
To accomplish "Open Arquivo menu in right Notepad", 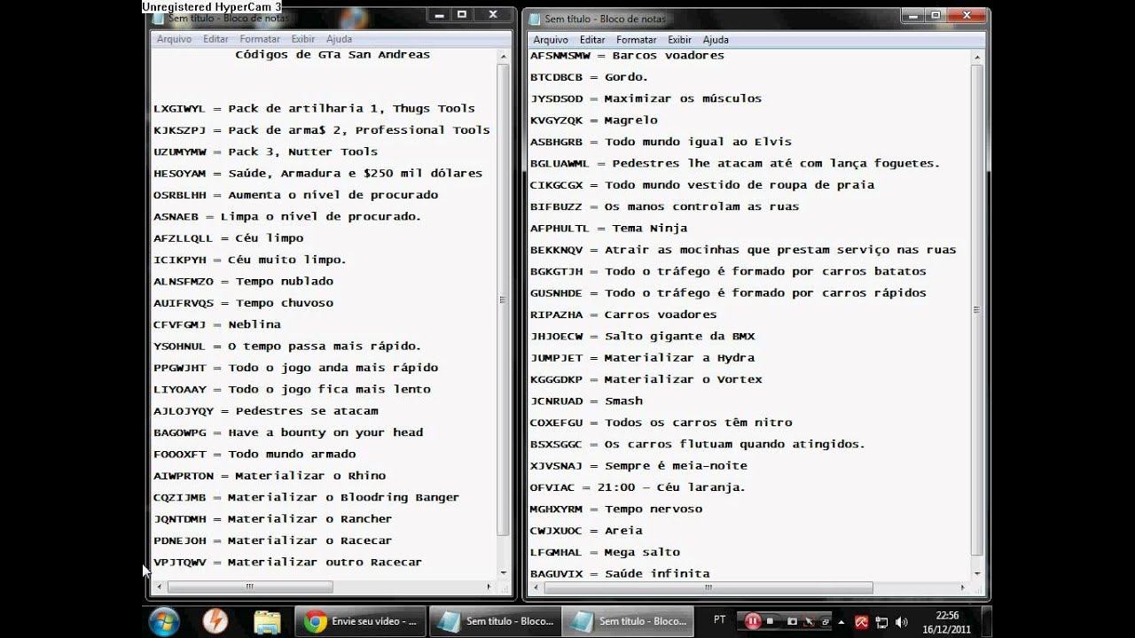I will pyautogui.click(x=551, y=40).
